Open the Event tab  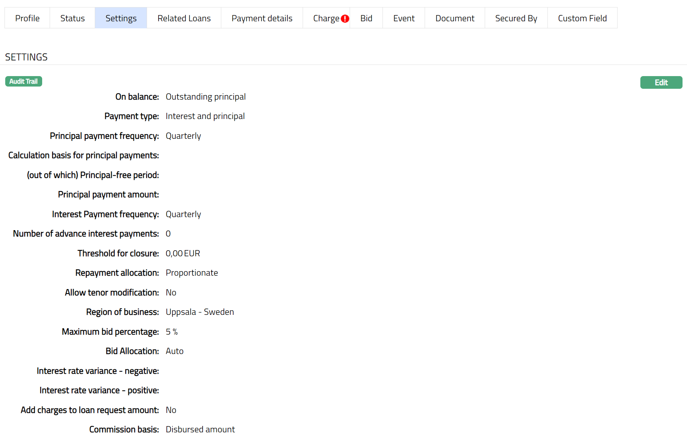[x=404, y=18]
